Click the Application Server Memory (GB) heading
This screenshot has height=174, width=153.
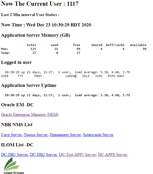tap(36, 35)
